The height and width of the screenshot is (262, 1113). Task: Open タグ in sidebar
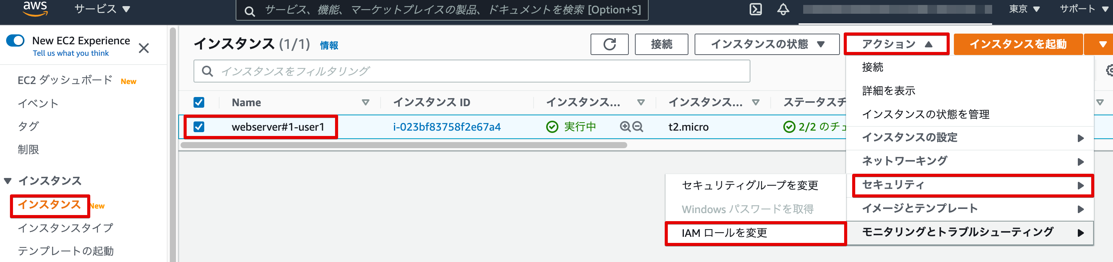coord(29,126)
